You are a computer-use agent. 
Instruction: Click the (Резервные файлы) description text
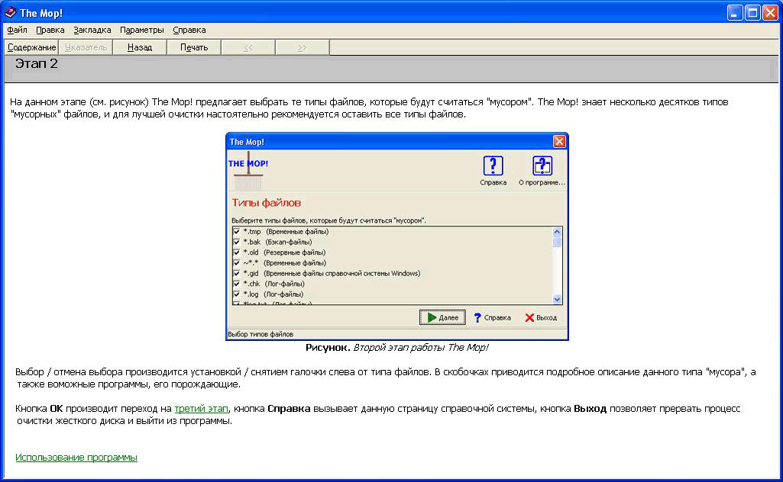point(295,252)
